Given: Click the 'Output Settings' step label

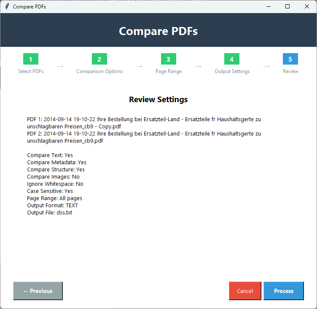Looking at the screenshot, I should [232, 71].
